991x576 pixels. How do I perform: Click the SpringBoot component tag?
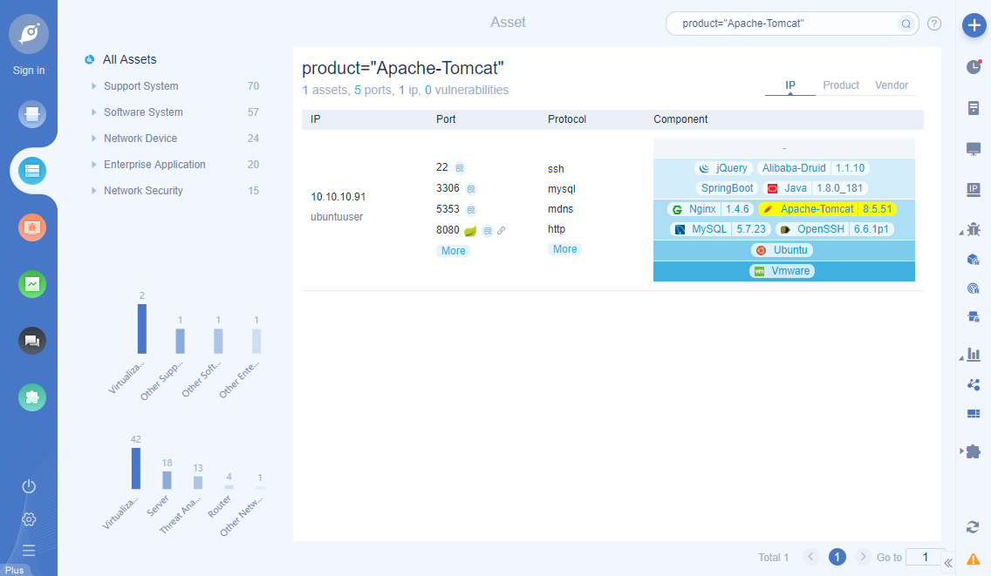(x=727, y=188)
